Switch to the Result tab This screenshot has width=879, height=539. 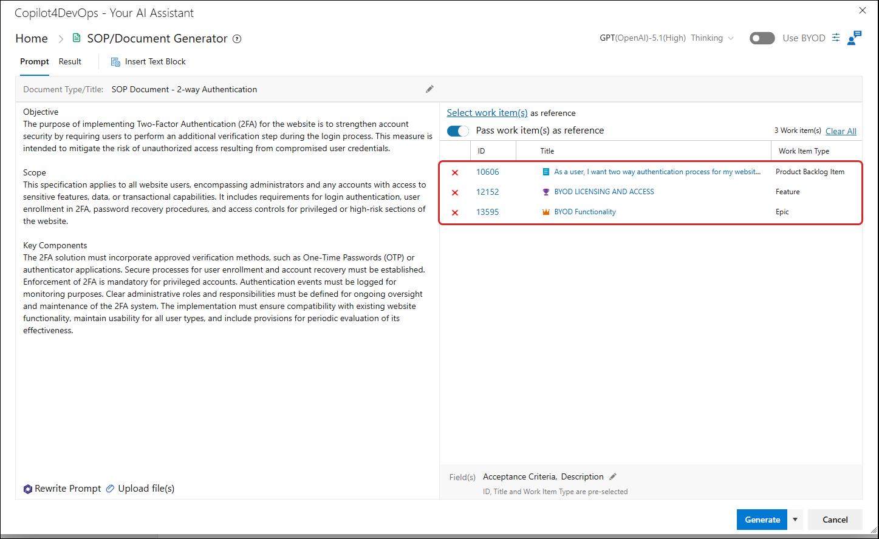click(70, 61)
